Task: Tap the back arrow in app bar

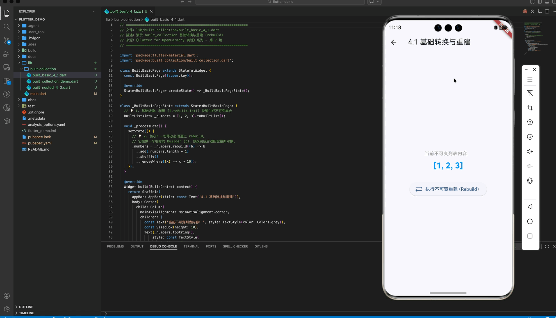Action: tap(394, 42)
